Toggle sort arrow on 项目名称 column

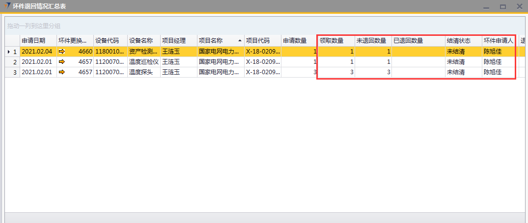tap(240, 40)
